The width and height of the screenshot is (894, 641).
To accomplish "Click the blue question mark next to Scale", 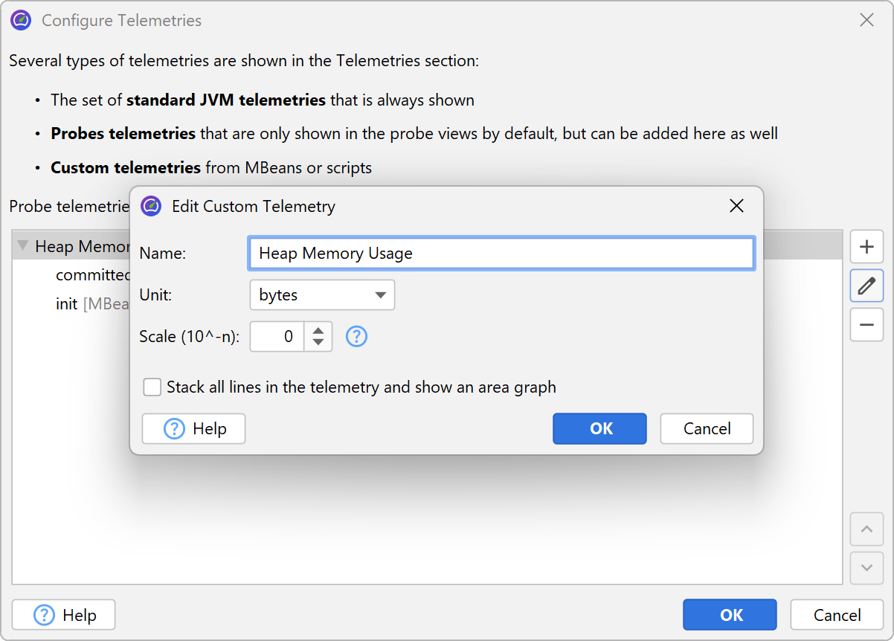I will pyautogui.click(x=357, y=337).
